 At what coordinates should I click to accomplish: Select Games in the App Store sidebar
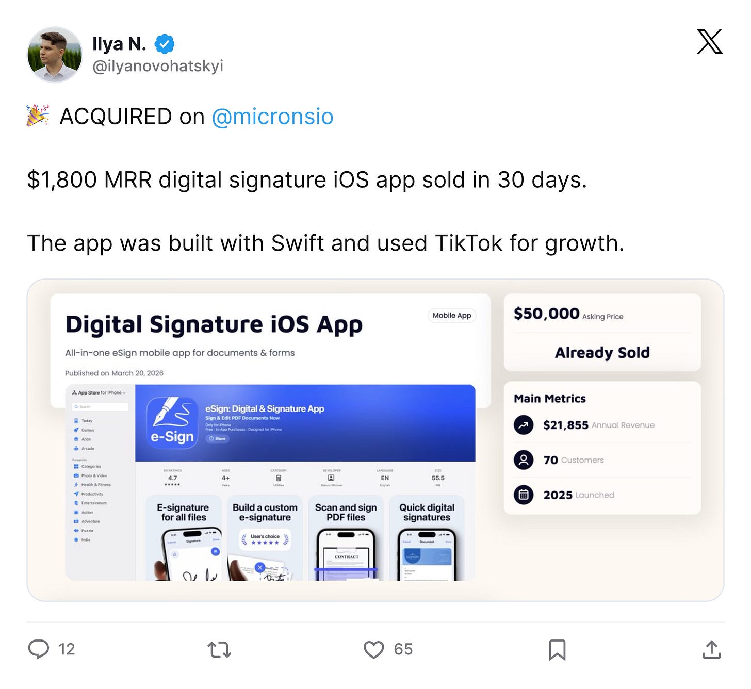click(84, 430)
